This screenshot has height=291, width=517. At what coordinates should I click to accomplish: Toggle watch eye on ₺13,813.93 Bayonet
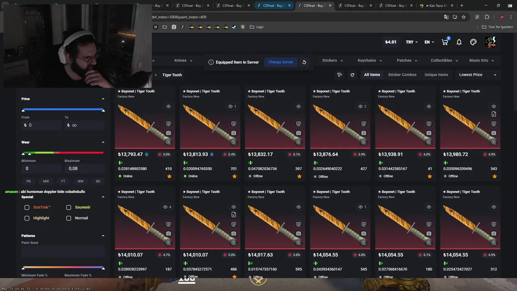point(232,107)
